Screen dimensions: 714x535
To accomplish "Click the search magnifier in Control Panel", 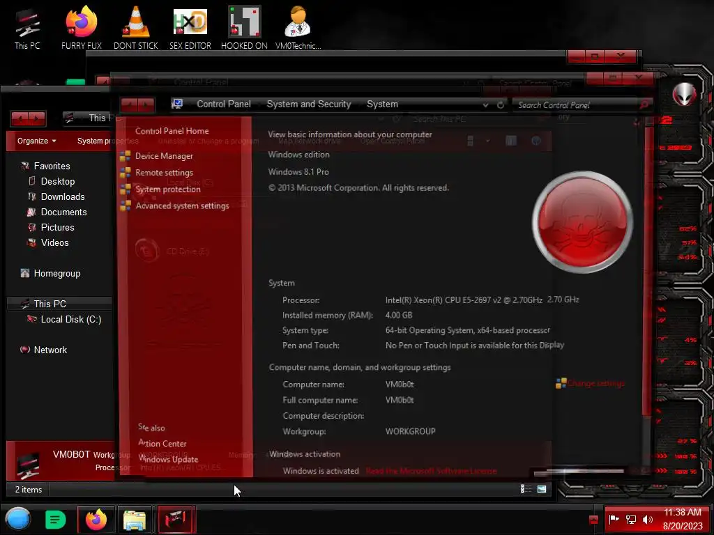I will pyautogui.click(x=644, y=105).
